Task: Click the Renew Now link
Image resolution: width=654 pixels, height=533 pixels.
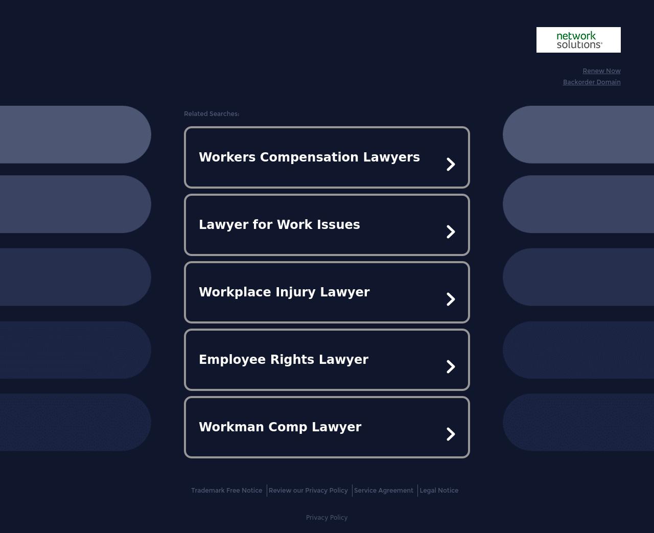Action: 601,71
